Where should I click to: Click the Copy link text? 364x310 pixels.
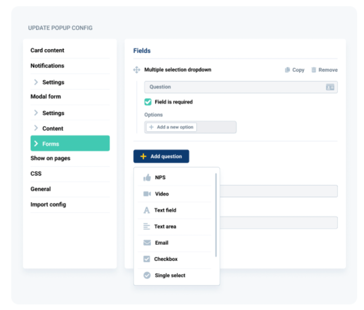point(298,70)
